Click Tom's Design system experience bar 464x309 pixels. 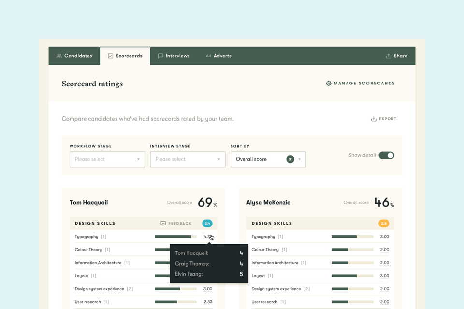[x=175, y=289]
